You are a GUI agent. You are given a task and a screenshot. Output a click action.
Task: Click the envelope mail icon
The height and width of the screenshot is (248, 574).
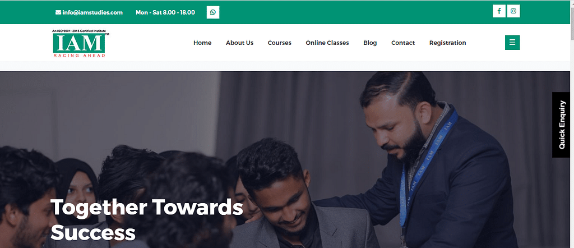(x=58, y=12)
